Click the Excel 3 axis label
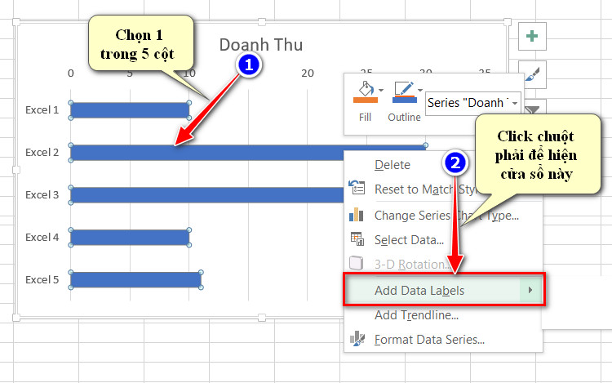Image resolution: width=612 pixels, height=383 pixels. (x=42, y=195)
